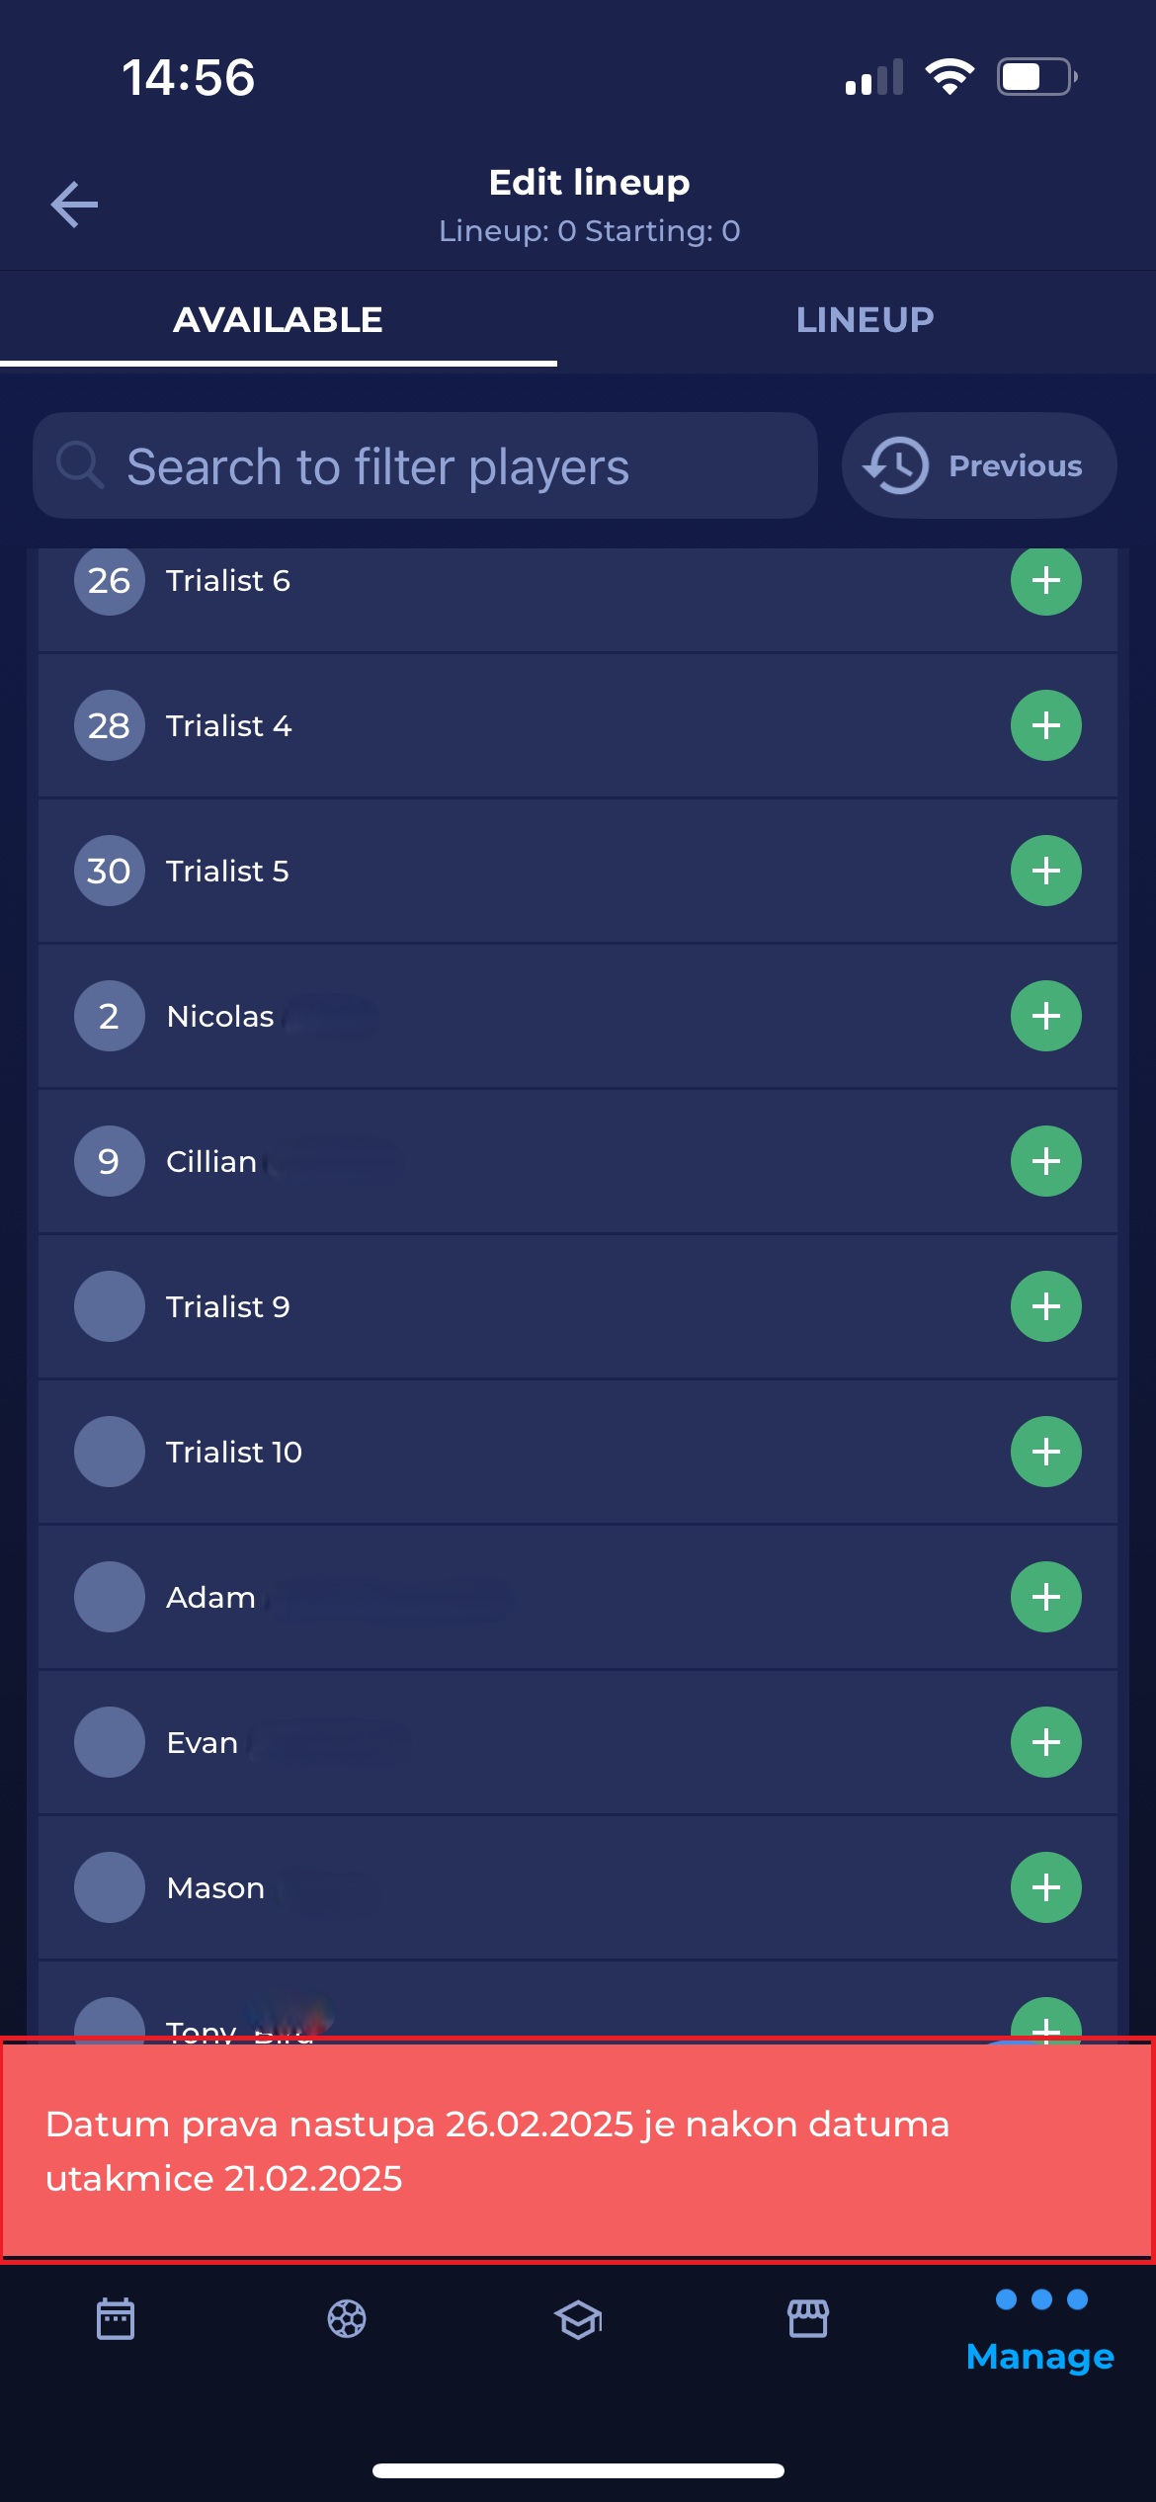1156x2502 pixels.
Task: Open the graduation cap tab
Action: point(578,2319)
